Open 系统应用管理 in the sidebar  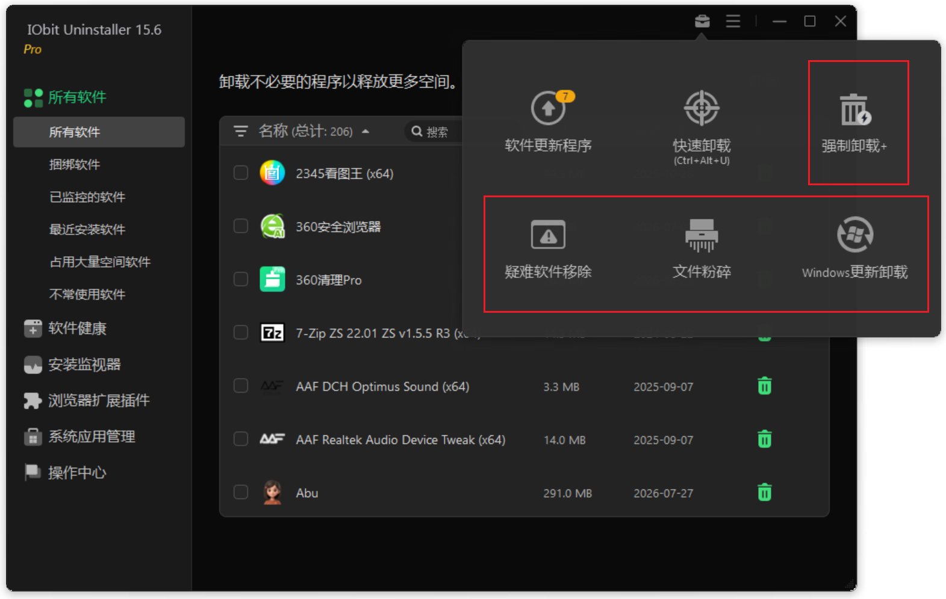79,437
